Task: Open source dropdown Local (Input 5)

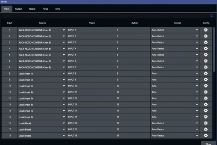Action: (x=42, y=98)
